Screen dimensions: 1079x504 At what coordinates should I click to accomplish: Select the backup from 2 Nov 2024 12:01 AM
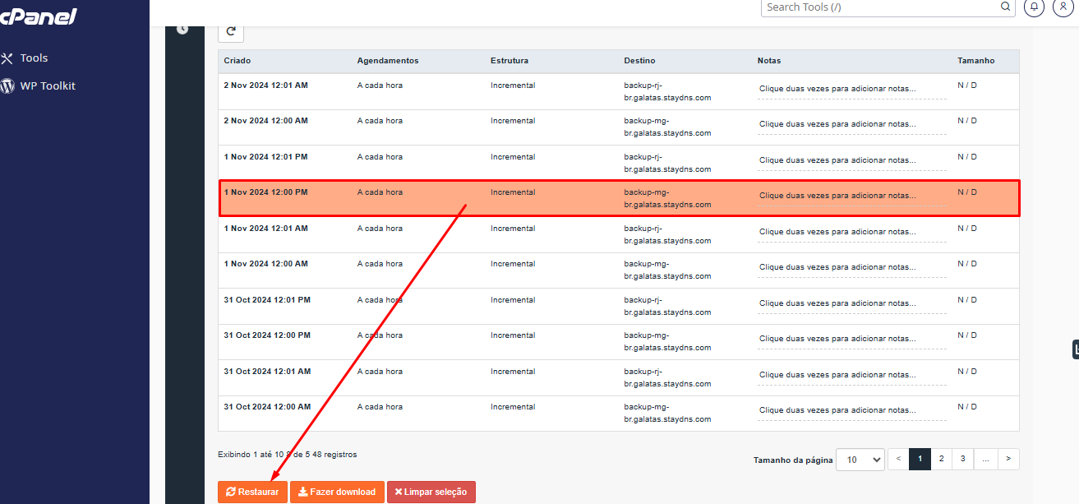click(x=619, y=91)
